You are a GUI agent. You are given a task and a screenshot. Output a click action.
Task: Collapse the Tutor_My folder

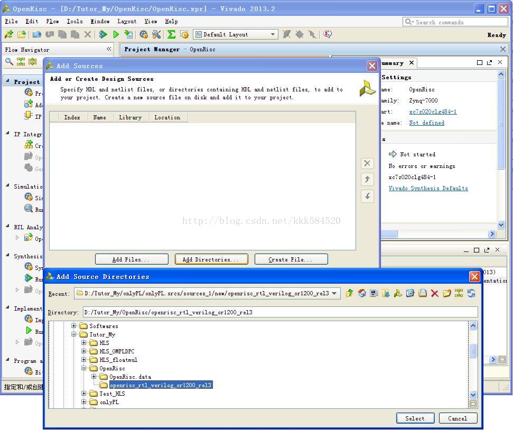pyautogui.click(x=74, y=334)
